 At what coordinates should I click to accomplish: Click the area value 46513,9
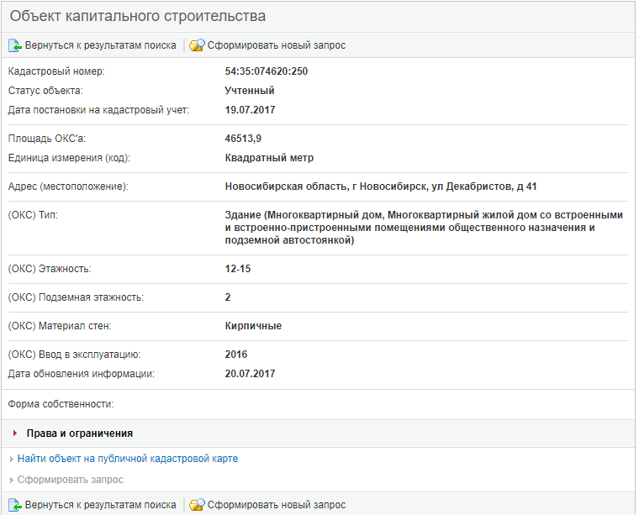pyautogui.click(x=244, y=139)
